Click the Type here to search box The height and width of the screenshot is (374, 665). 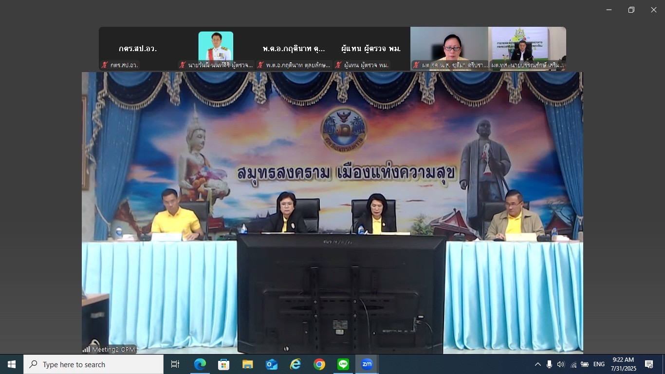(x=93, y=364)
